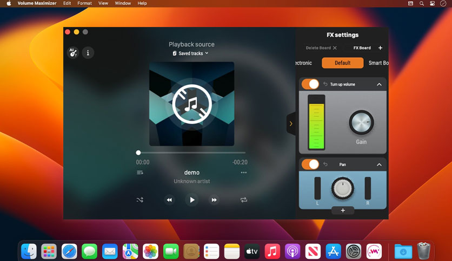Reset the Pan effect
Image resolution: width=452 pixels, height=261 pixels.
coord(325,164)
